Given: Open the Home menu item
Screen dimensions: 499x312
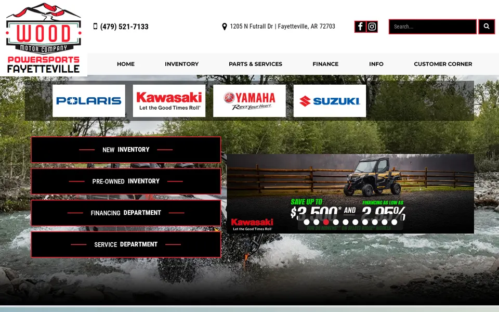Looking at the screenshot, I should tap(126, 64).
